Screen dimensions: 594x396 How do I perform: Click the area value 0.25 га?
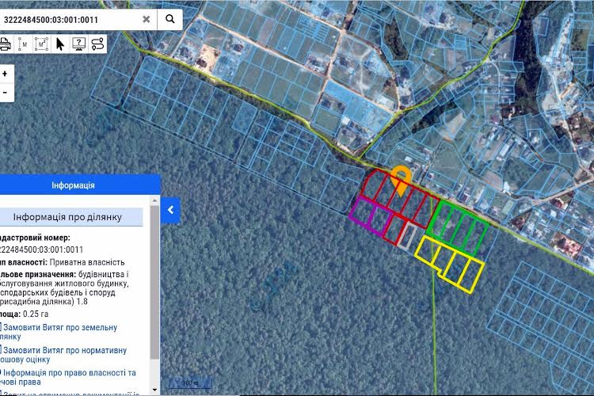tap(36, 314)
